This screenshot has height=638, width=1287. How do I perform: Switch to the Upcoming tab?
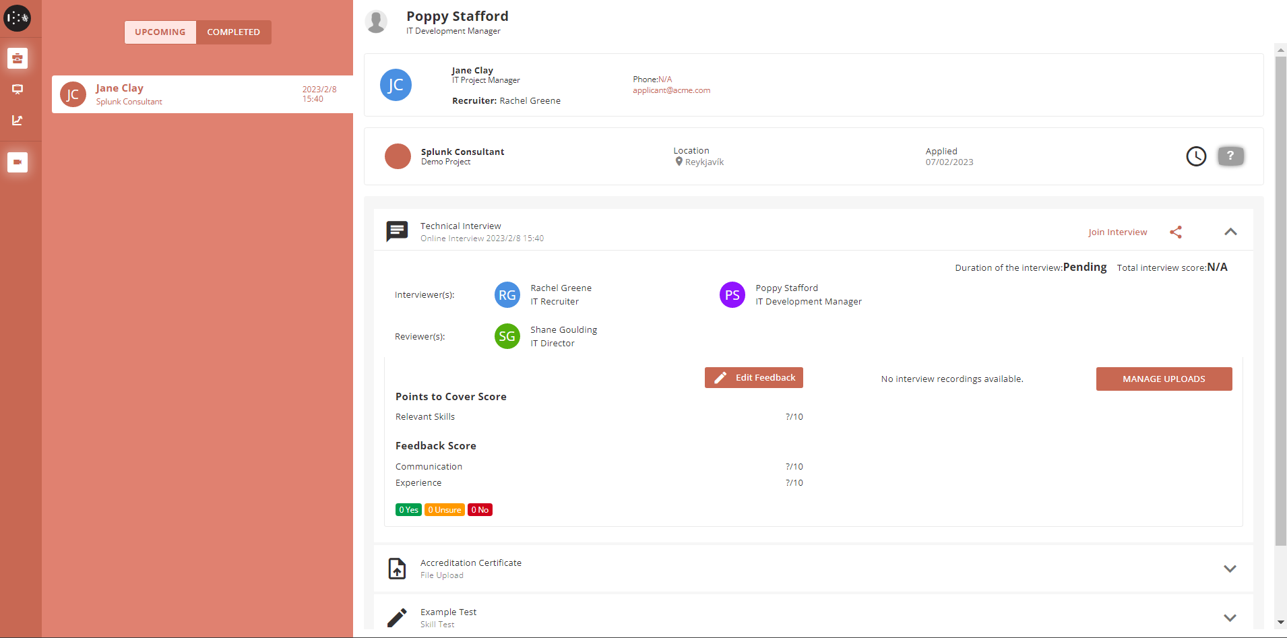(160, 32)
